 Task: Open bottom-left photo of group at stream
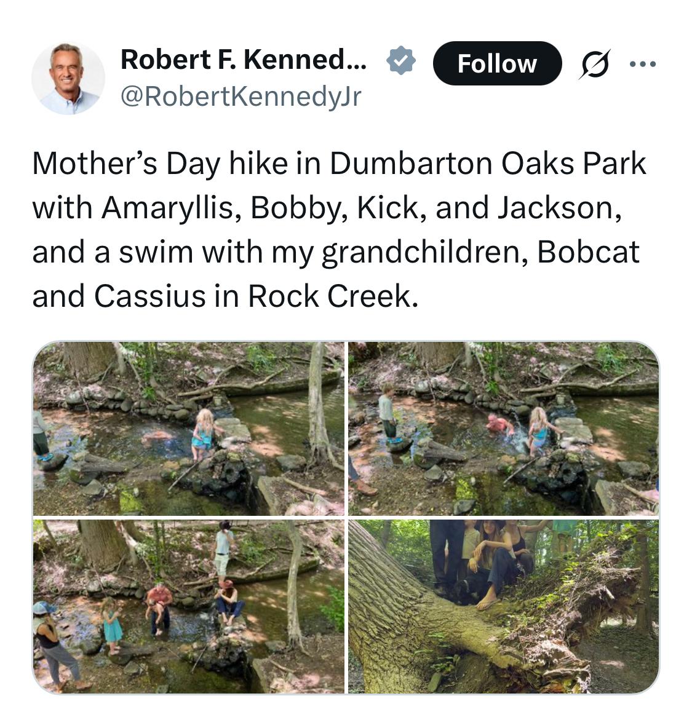[x=189, y=607]
